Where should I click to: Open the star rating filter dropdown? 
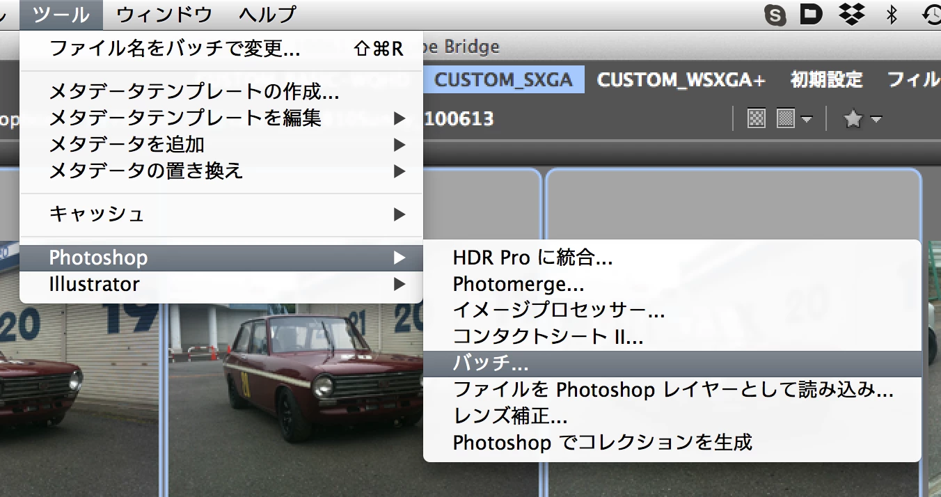pos(862,120)
